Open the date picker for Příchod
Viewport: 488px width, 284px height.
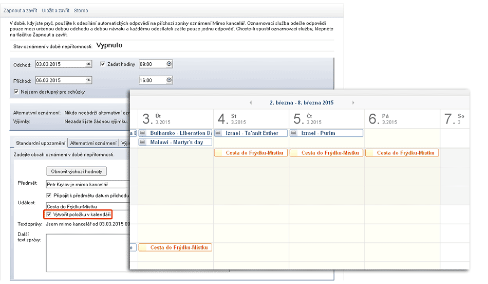88,80
